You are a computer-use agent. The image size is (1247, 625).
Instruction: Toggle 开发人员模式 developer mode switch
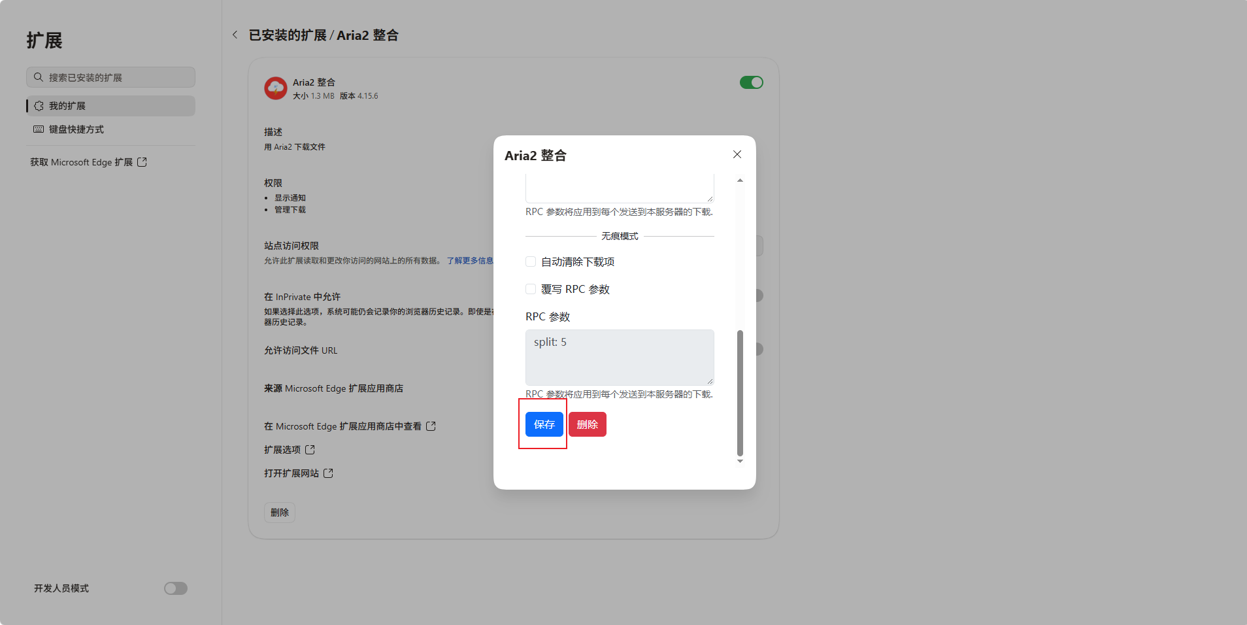pyautogui.click(x=176, y=588)
